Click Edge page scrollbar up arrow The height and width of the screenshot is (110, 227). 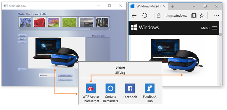[221, 22]
